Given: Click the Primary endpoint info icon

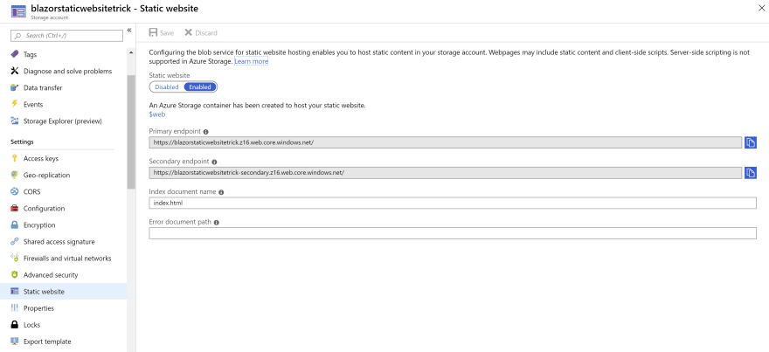Looking at the screenshot, I should tap(206, 132).
